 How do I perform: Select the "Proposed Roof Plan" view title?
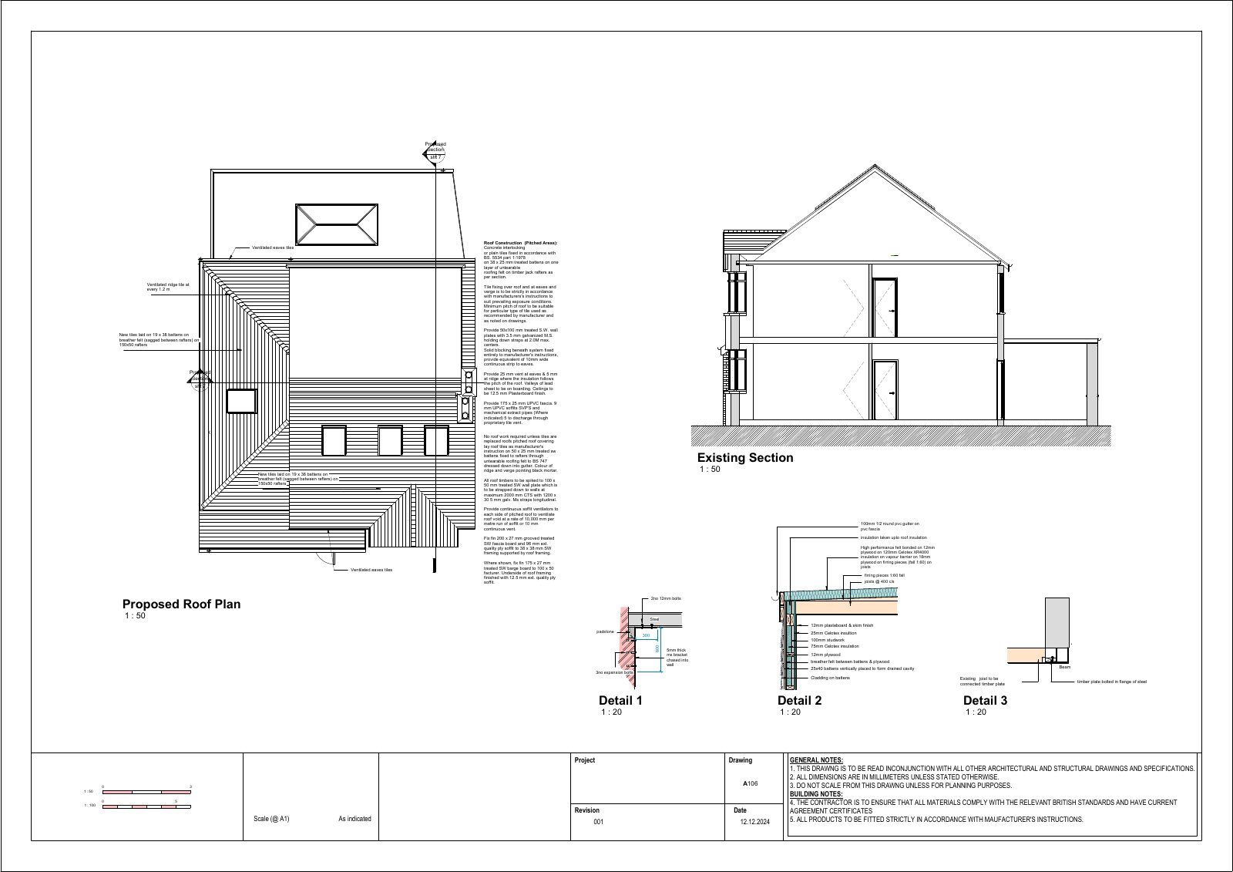tap(181, 604)
